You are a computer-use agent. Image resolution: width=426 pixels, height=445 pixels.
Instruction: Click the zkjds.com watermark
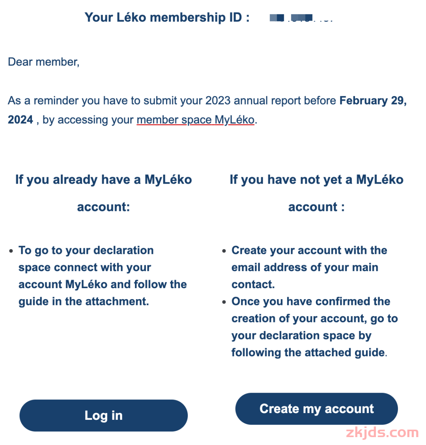381,433
